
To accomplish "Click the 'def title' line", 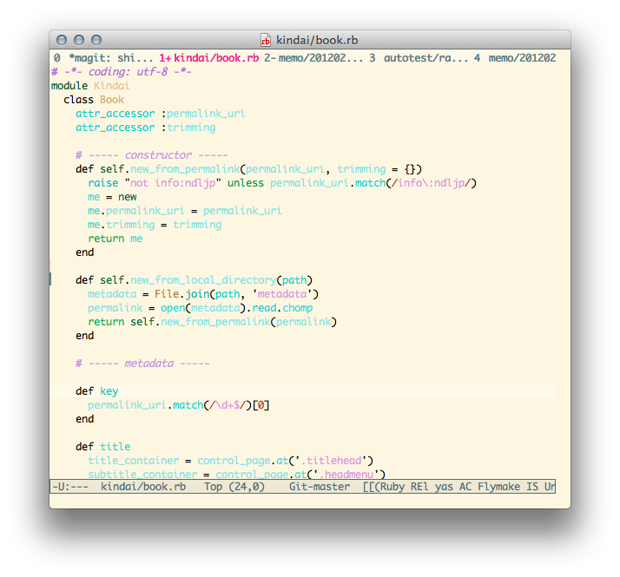I will pyautogui.click(x=102, y=447).
